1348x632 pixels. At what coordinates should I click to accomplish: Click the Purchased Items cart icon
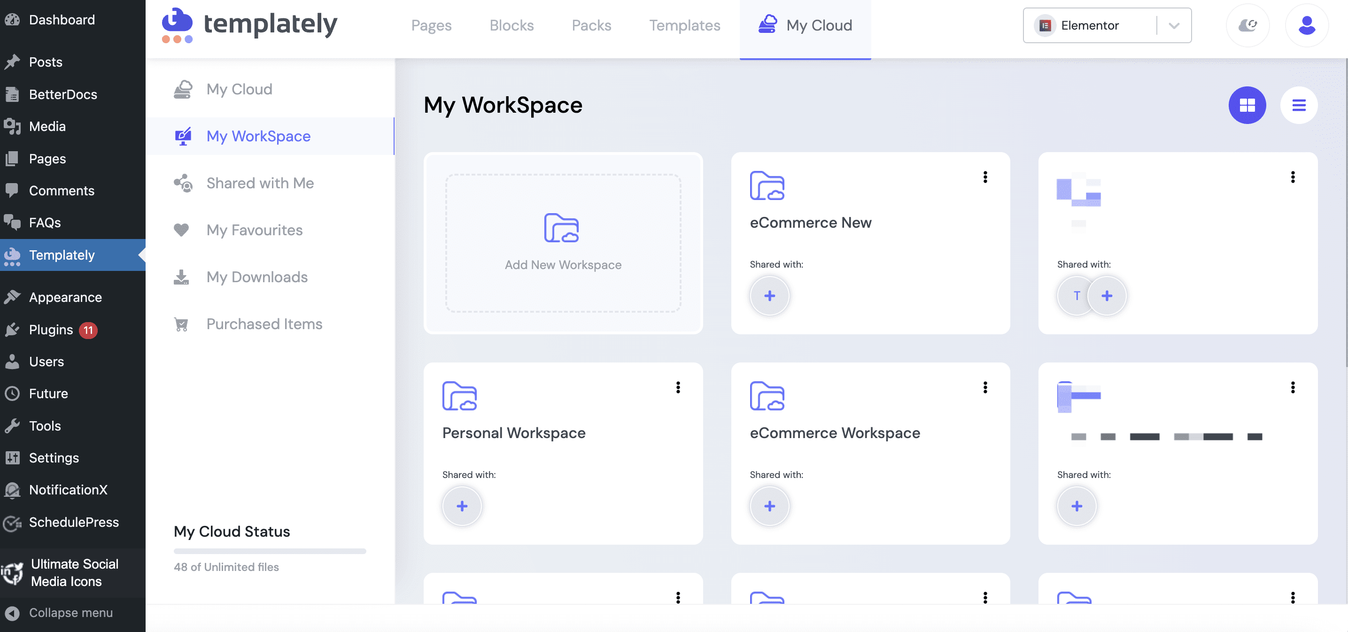(181, 324)
